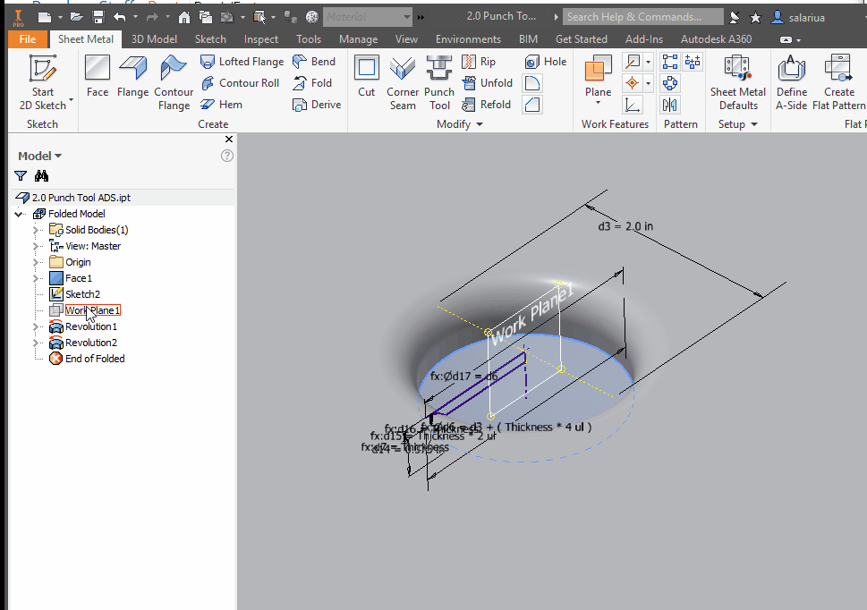Expand Solid Bodies(1) node
The height and width of the screenshot is (610, 867).
tap(36, 230)
